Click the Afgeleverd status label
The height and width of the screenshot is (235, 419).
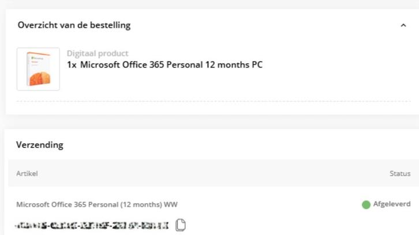392,204
